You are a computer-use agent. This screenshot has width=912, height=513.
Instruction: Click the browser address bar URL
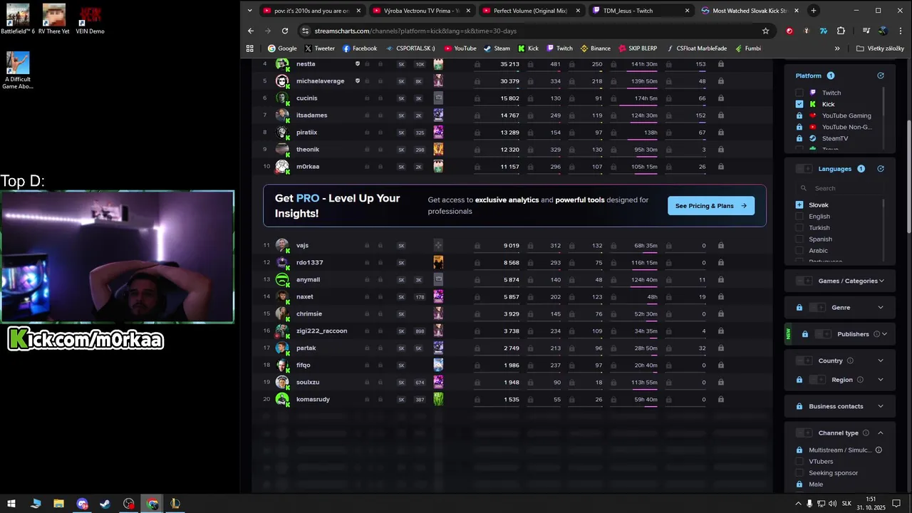(415, 31)
